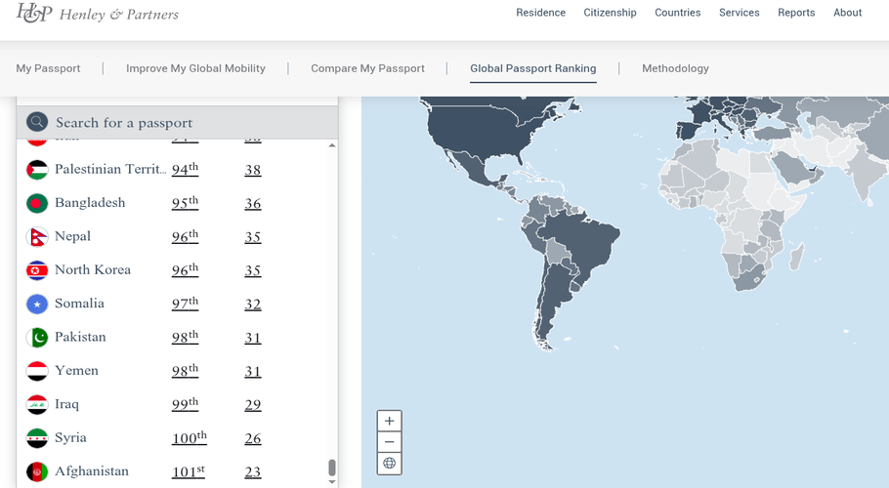Open the Reports menu

(796, 13)
